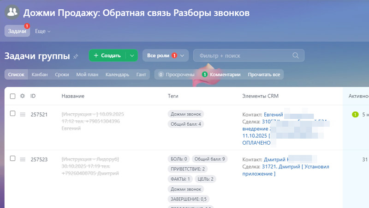Click the green activity counter badge
Screen dimensions: 369x208
coord(355,115)
